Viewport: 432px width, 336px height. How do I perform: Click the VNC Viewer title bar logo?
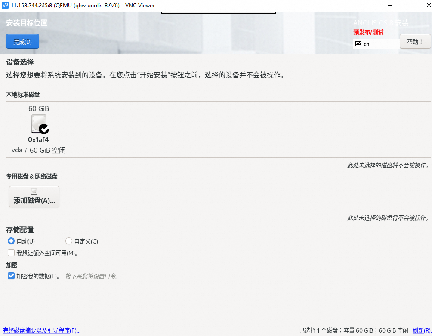(x=5, y=5)
